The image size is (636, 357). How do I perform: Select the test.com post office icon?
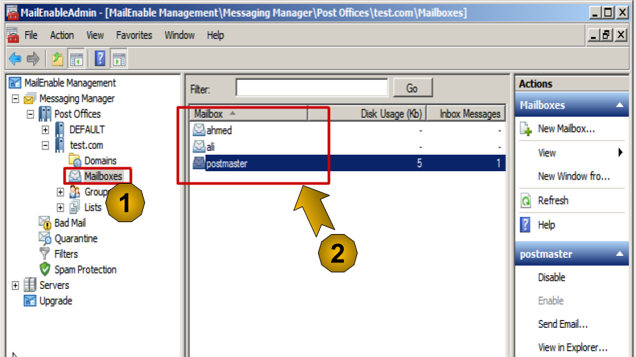click(60, 145)
